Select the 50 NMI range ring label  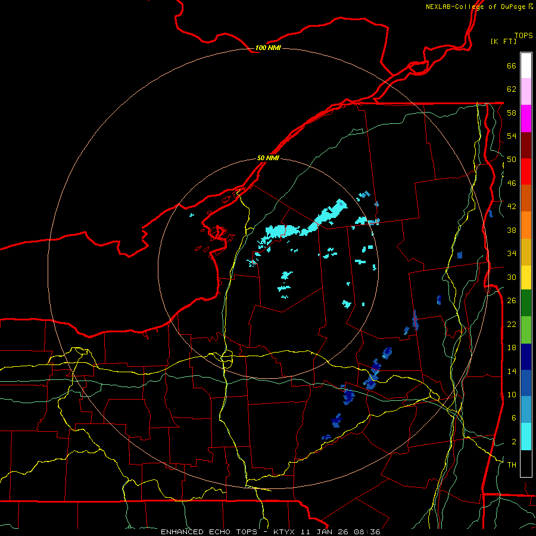click(268, 158)
